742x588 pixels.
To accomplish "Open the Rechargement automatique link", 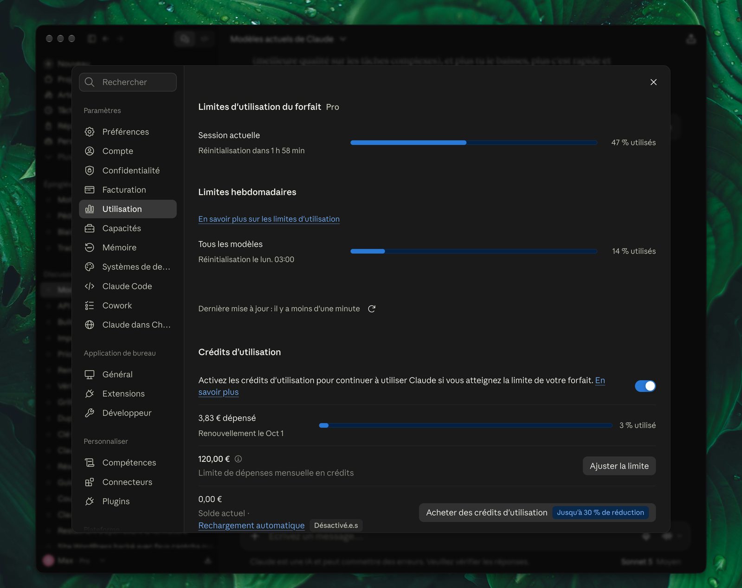I will coord(251,525).
